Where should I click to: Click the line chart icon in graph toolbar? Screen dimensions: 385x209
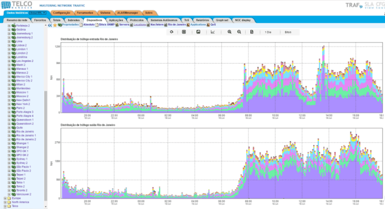[x=213, y=32]
